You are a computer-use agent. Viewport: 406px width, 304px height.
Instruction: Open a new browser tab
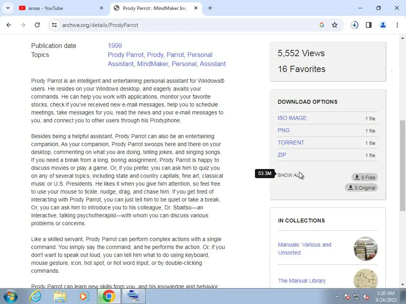(x=210, y=8)
